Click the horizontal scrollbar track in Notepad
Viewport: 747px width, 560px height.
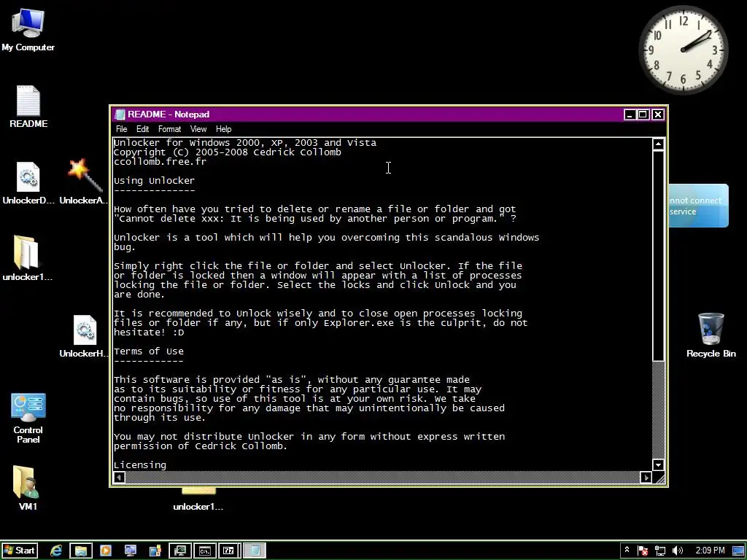[382, 477]
